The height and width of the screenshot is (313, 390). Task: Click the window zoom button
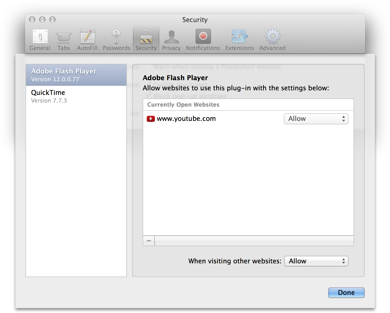52,20
